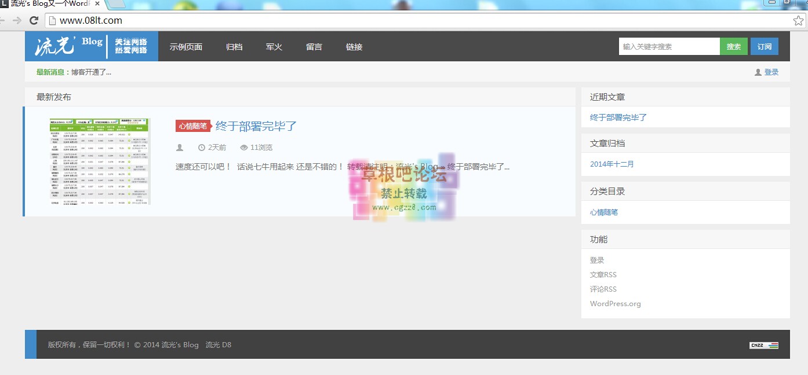Close the 流光's Blog browser tab
The image size is (808, 375).
(x=96, y=3)
